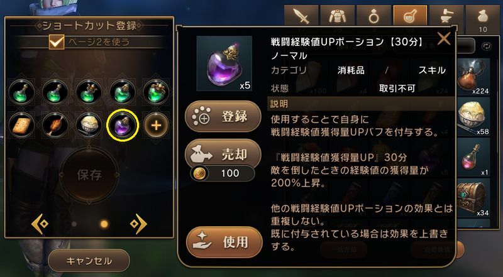This screenshot has height=277, width=503.
Task: Select the highlighted purple potion shortcut slot
Action: 122,126
